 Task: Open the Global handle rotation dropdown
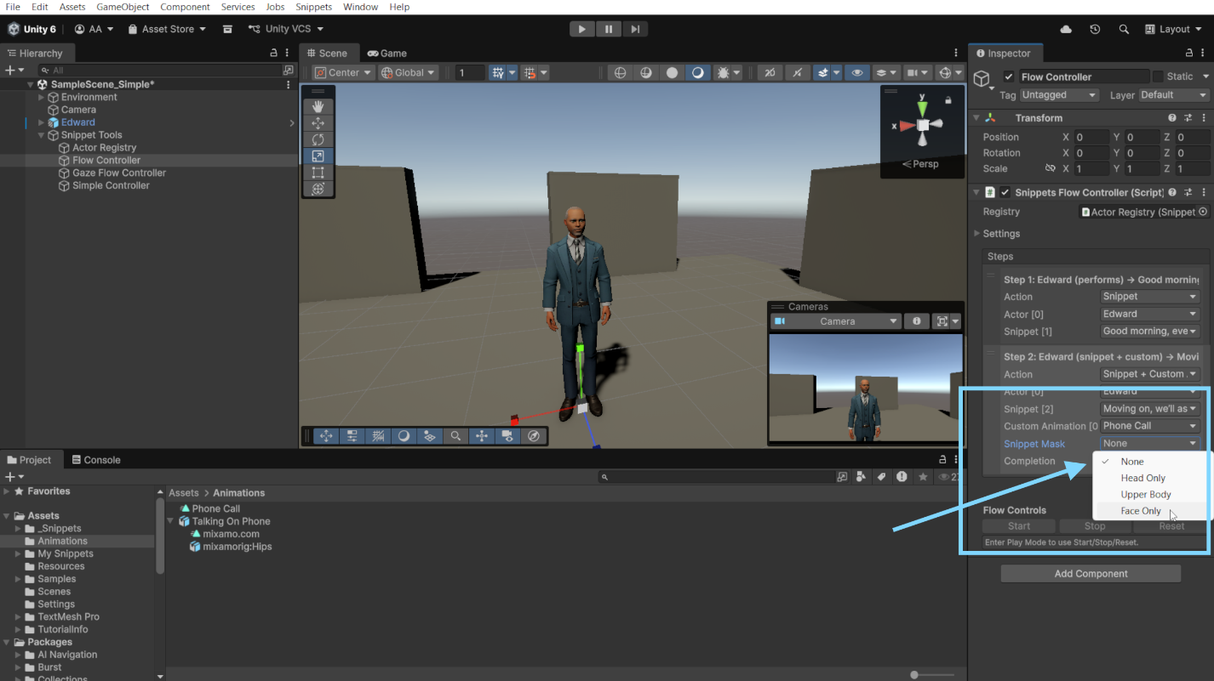(x=409, y=72)
